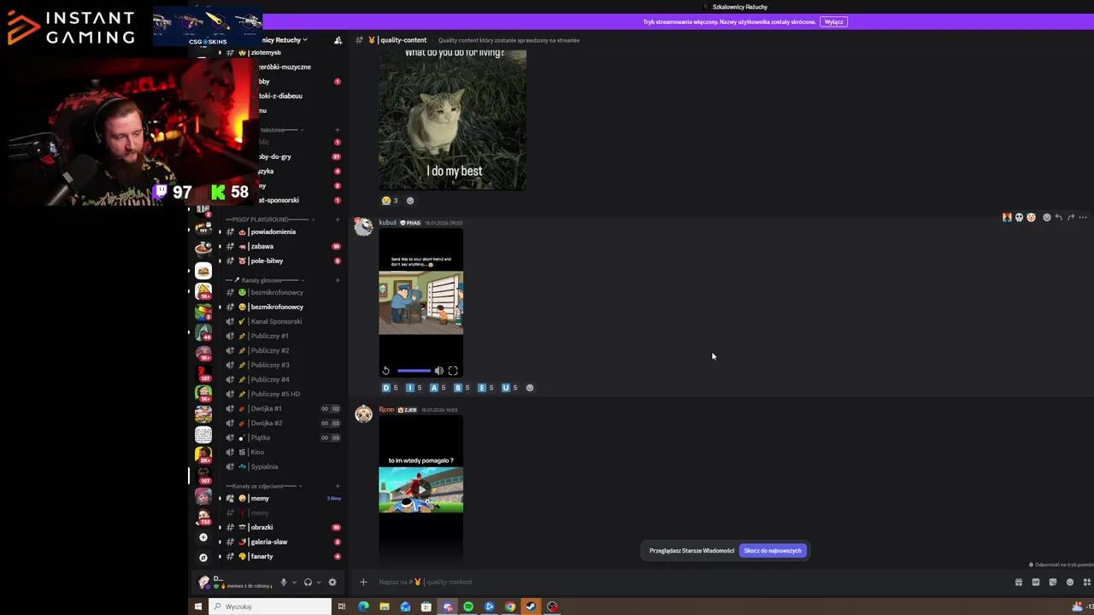The width and height of the screenshot is (1094, 615).
Task: Open the apps icon in message bar
Action: (1087, 582)
